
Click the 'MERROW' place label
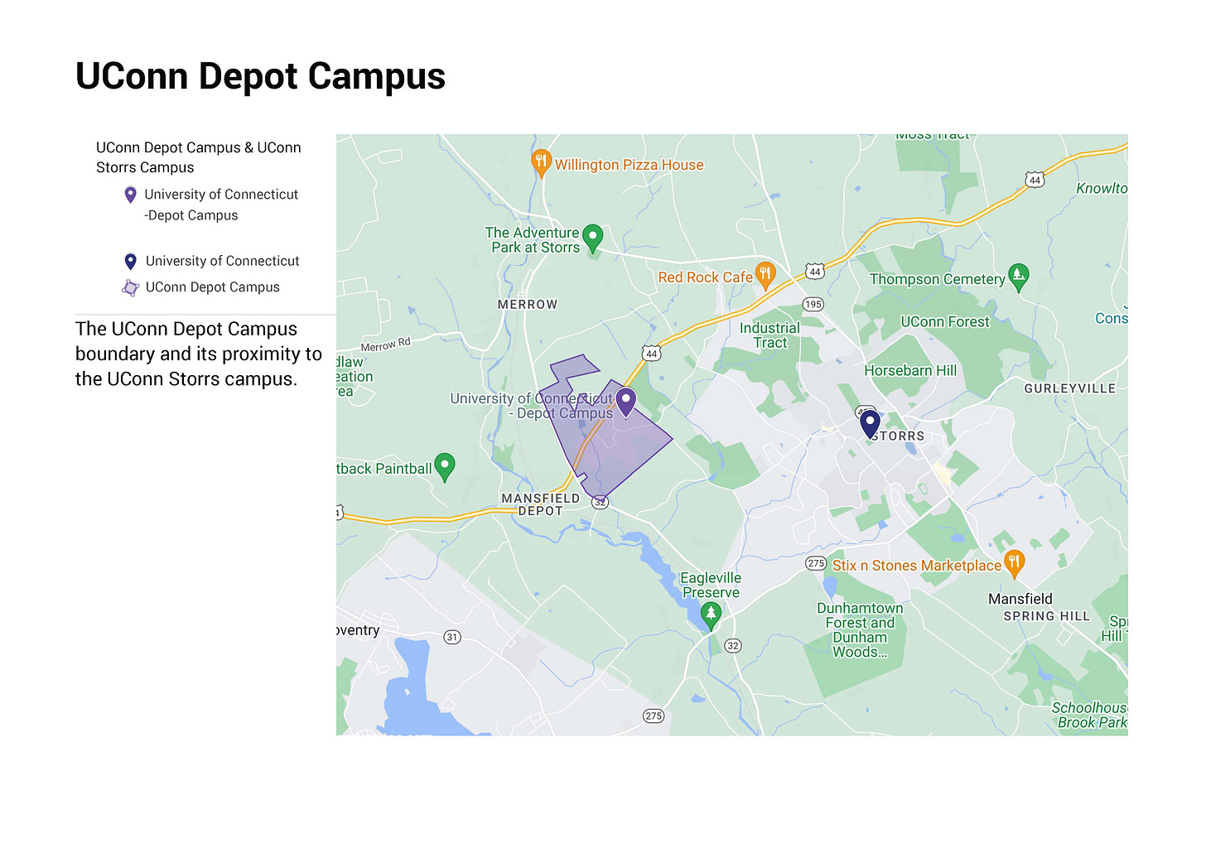pyautogui.click(x=528, y=305)
